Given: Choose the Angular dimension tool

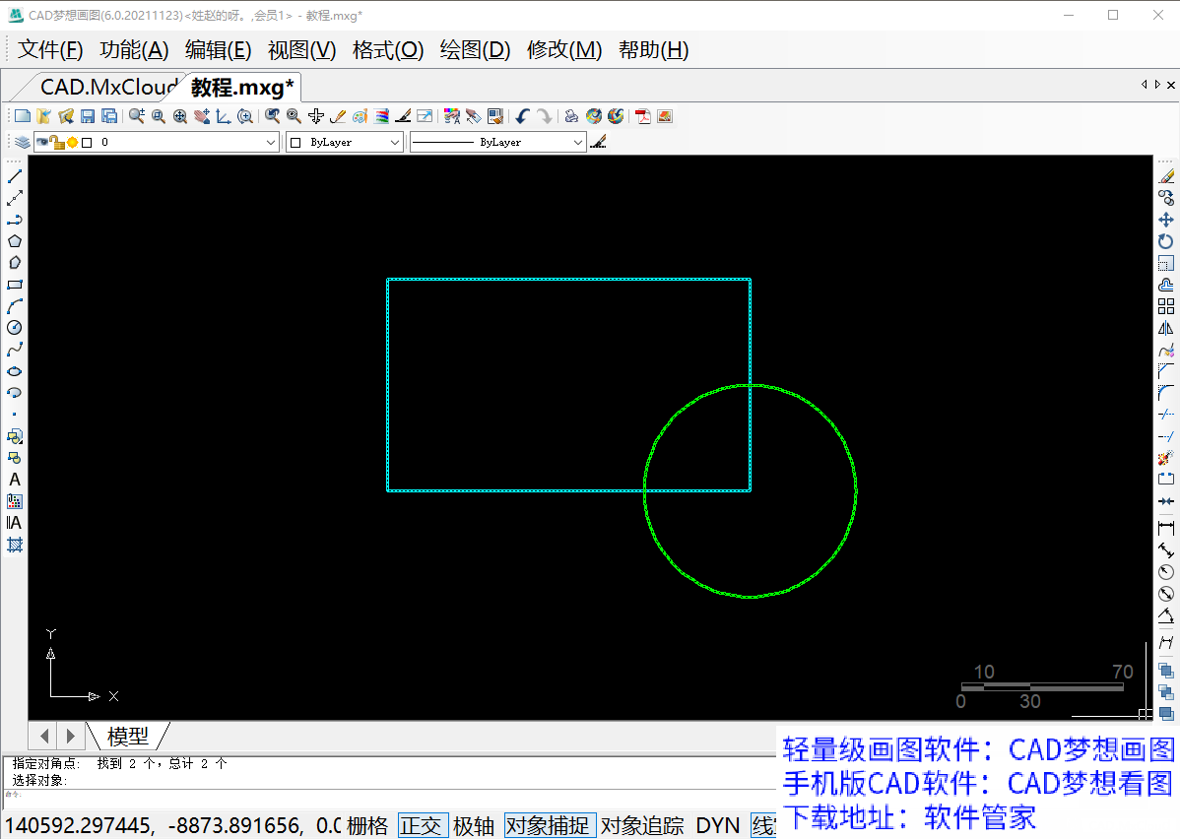Looking at the screenshot, I should tap(1165, 615).
